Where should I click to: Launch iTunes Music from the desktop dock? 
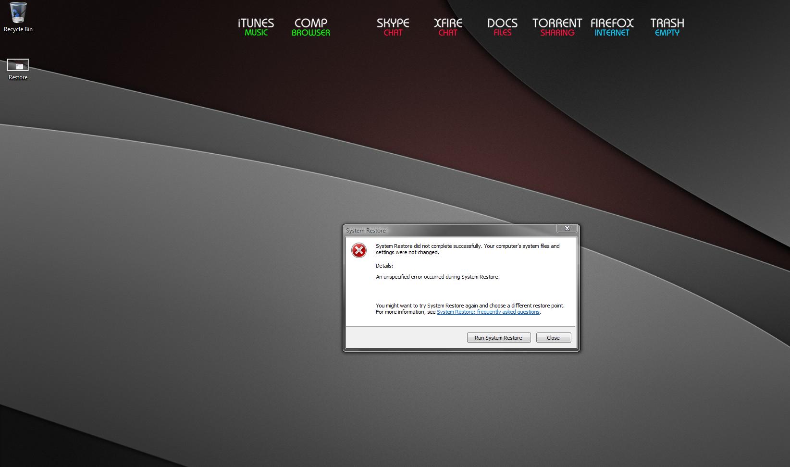click(x=256, y=27)
